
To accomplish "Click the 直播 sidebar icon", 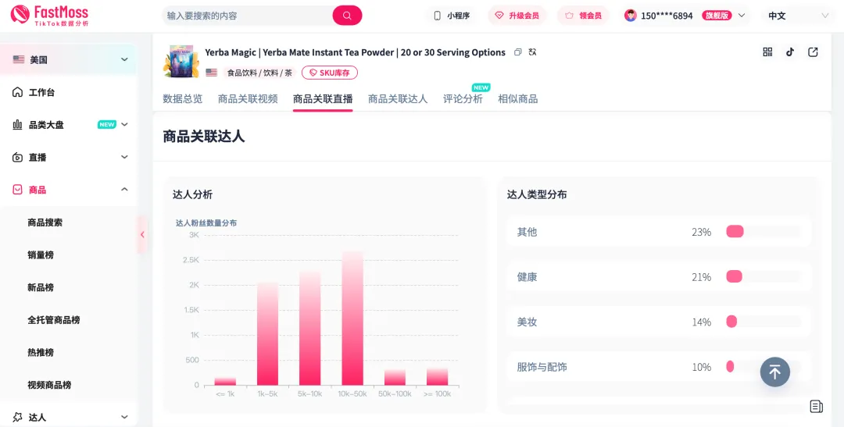I will point(17,157).
